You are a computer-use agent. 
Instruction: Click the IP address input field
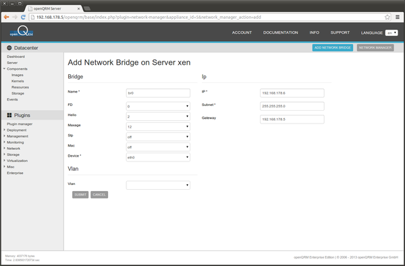click(292, 93)
